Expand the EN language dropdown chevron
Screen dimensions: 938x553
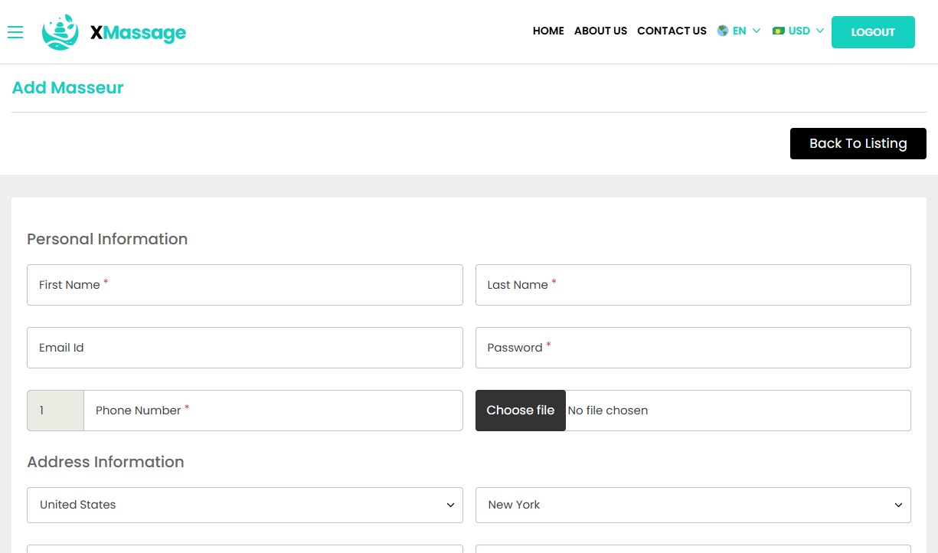pos(757,31)
